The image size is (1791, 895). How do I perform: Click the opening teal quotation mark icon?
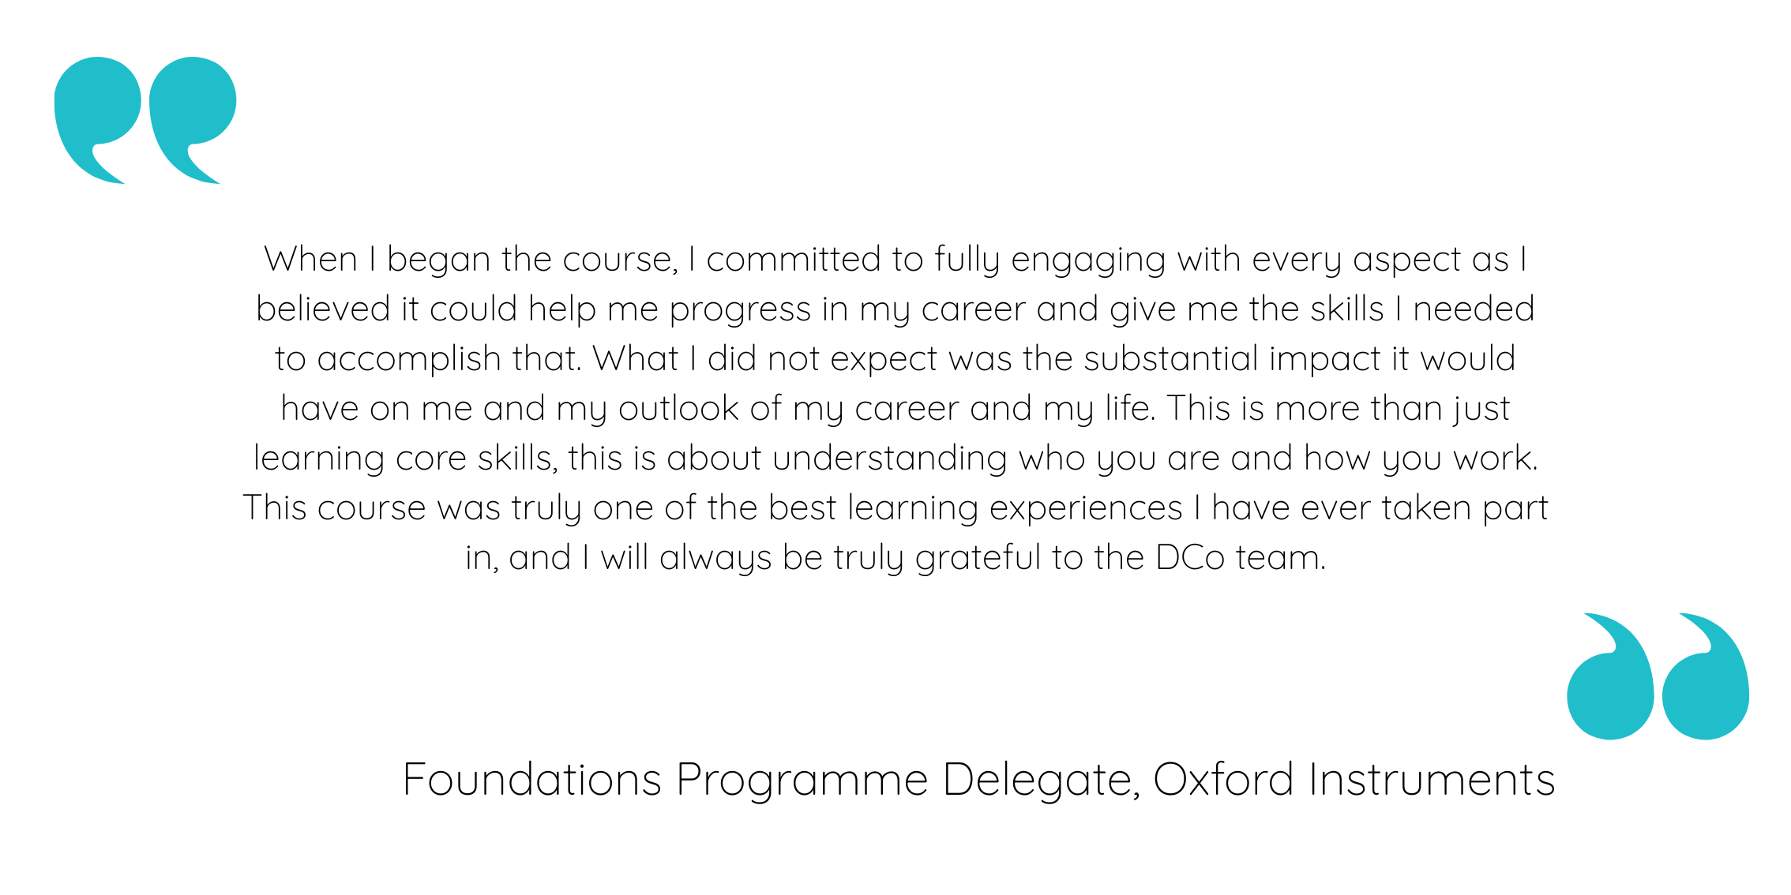pos(145,118)
